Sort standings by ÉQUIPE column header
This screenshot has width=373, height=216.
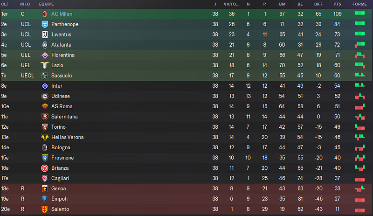pos(46,4)
